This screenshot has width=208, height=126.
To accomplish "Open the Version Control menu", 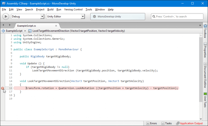I will [73, 9].
